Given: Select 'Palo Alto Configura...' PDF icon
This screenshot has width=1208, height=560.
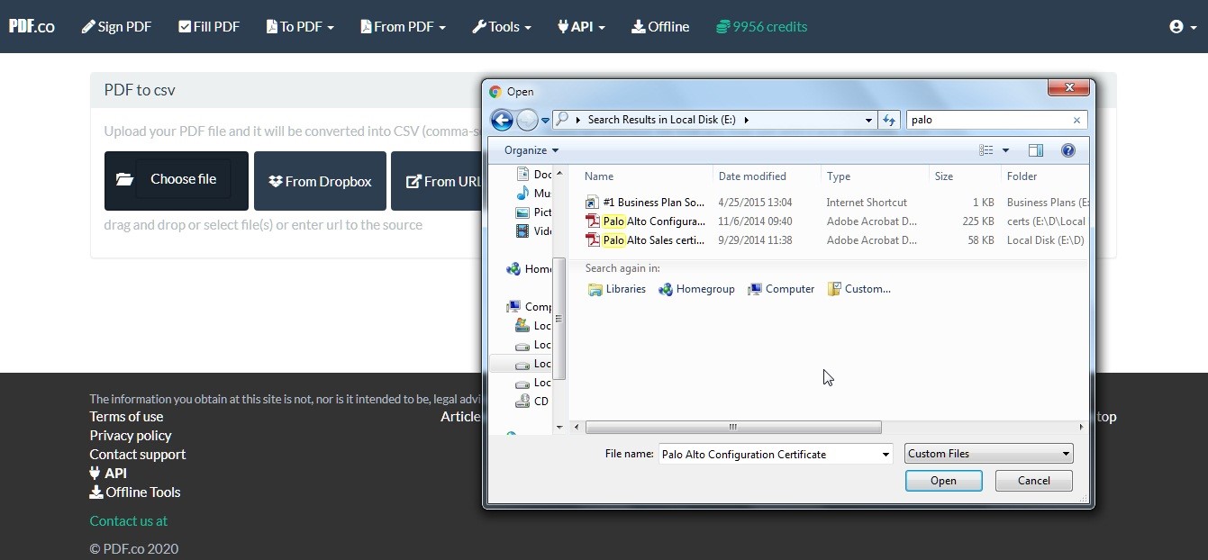Looking at the screenshot, I should [592, 221].
